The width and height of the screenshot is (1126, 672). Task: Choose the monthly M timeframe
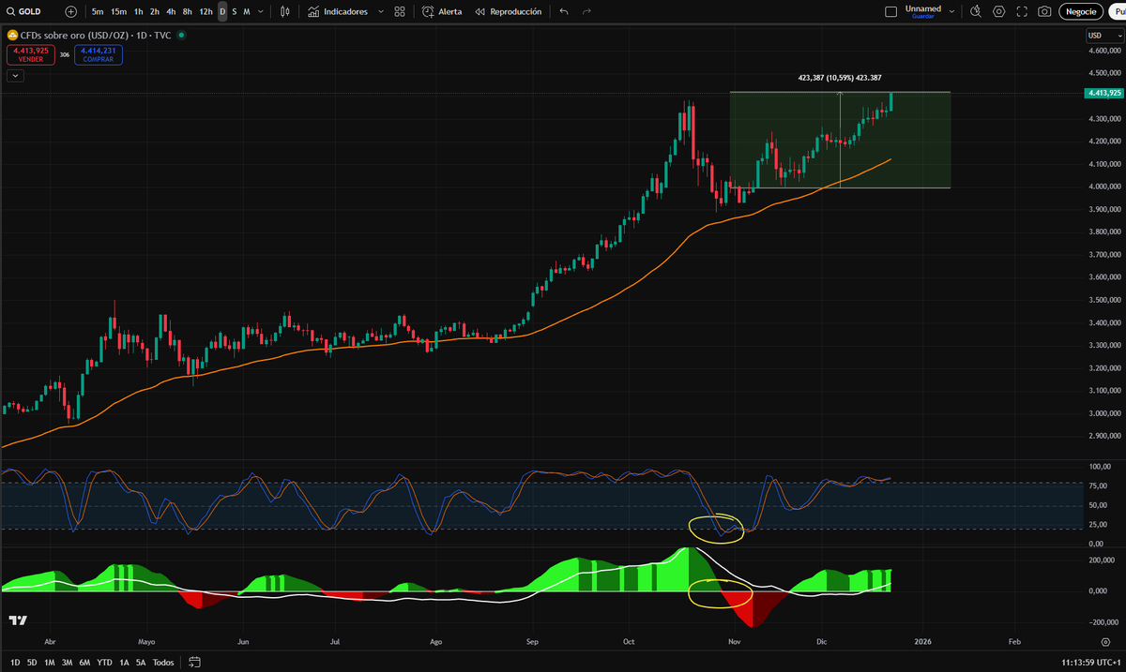point(247,11)
